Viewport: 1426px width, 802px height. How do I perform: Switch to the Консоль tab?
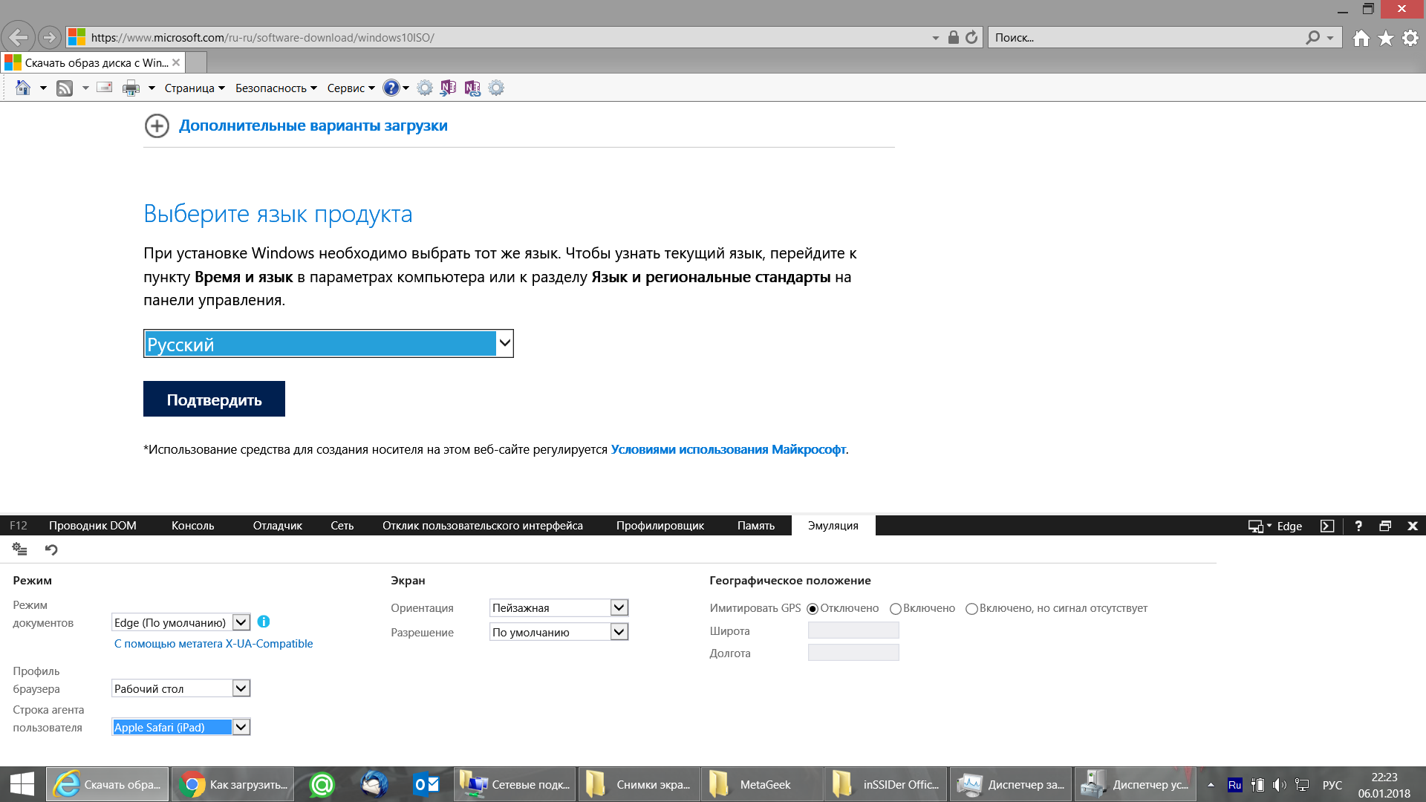click(x=192, y=526)
